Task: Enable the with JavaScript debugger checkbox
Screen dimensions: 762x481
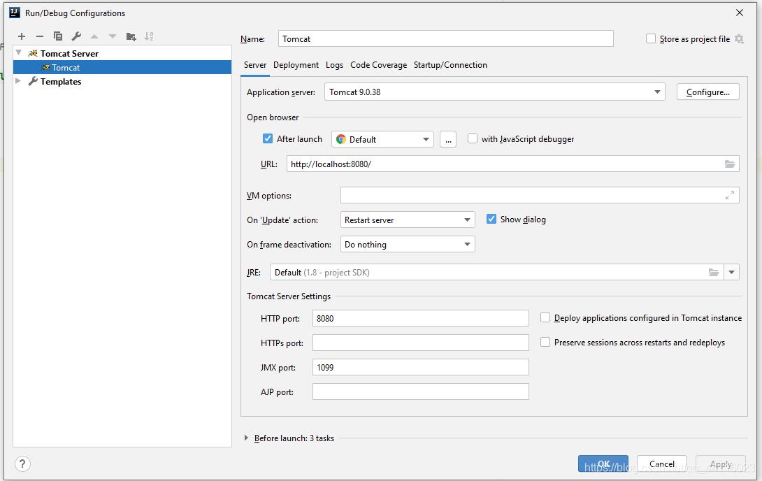Action: click(x=473, y=138)
